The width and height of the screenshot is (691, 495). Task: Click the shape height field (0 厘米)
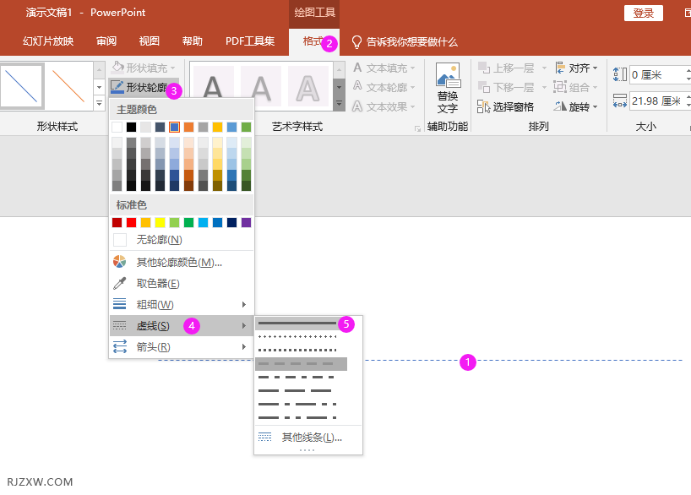point(657,74)
